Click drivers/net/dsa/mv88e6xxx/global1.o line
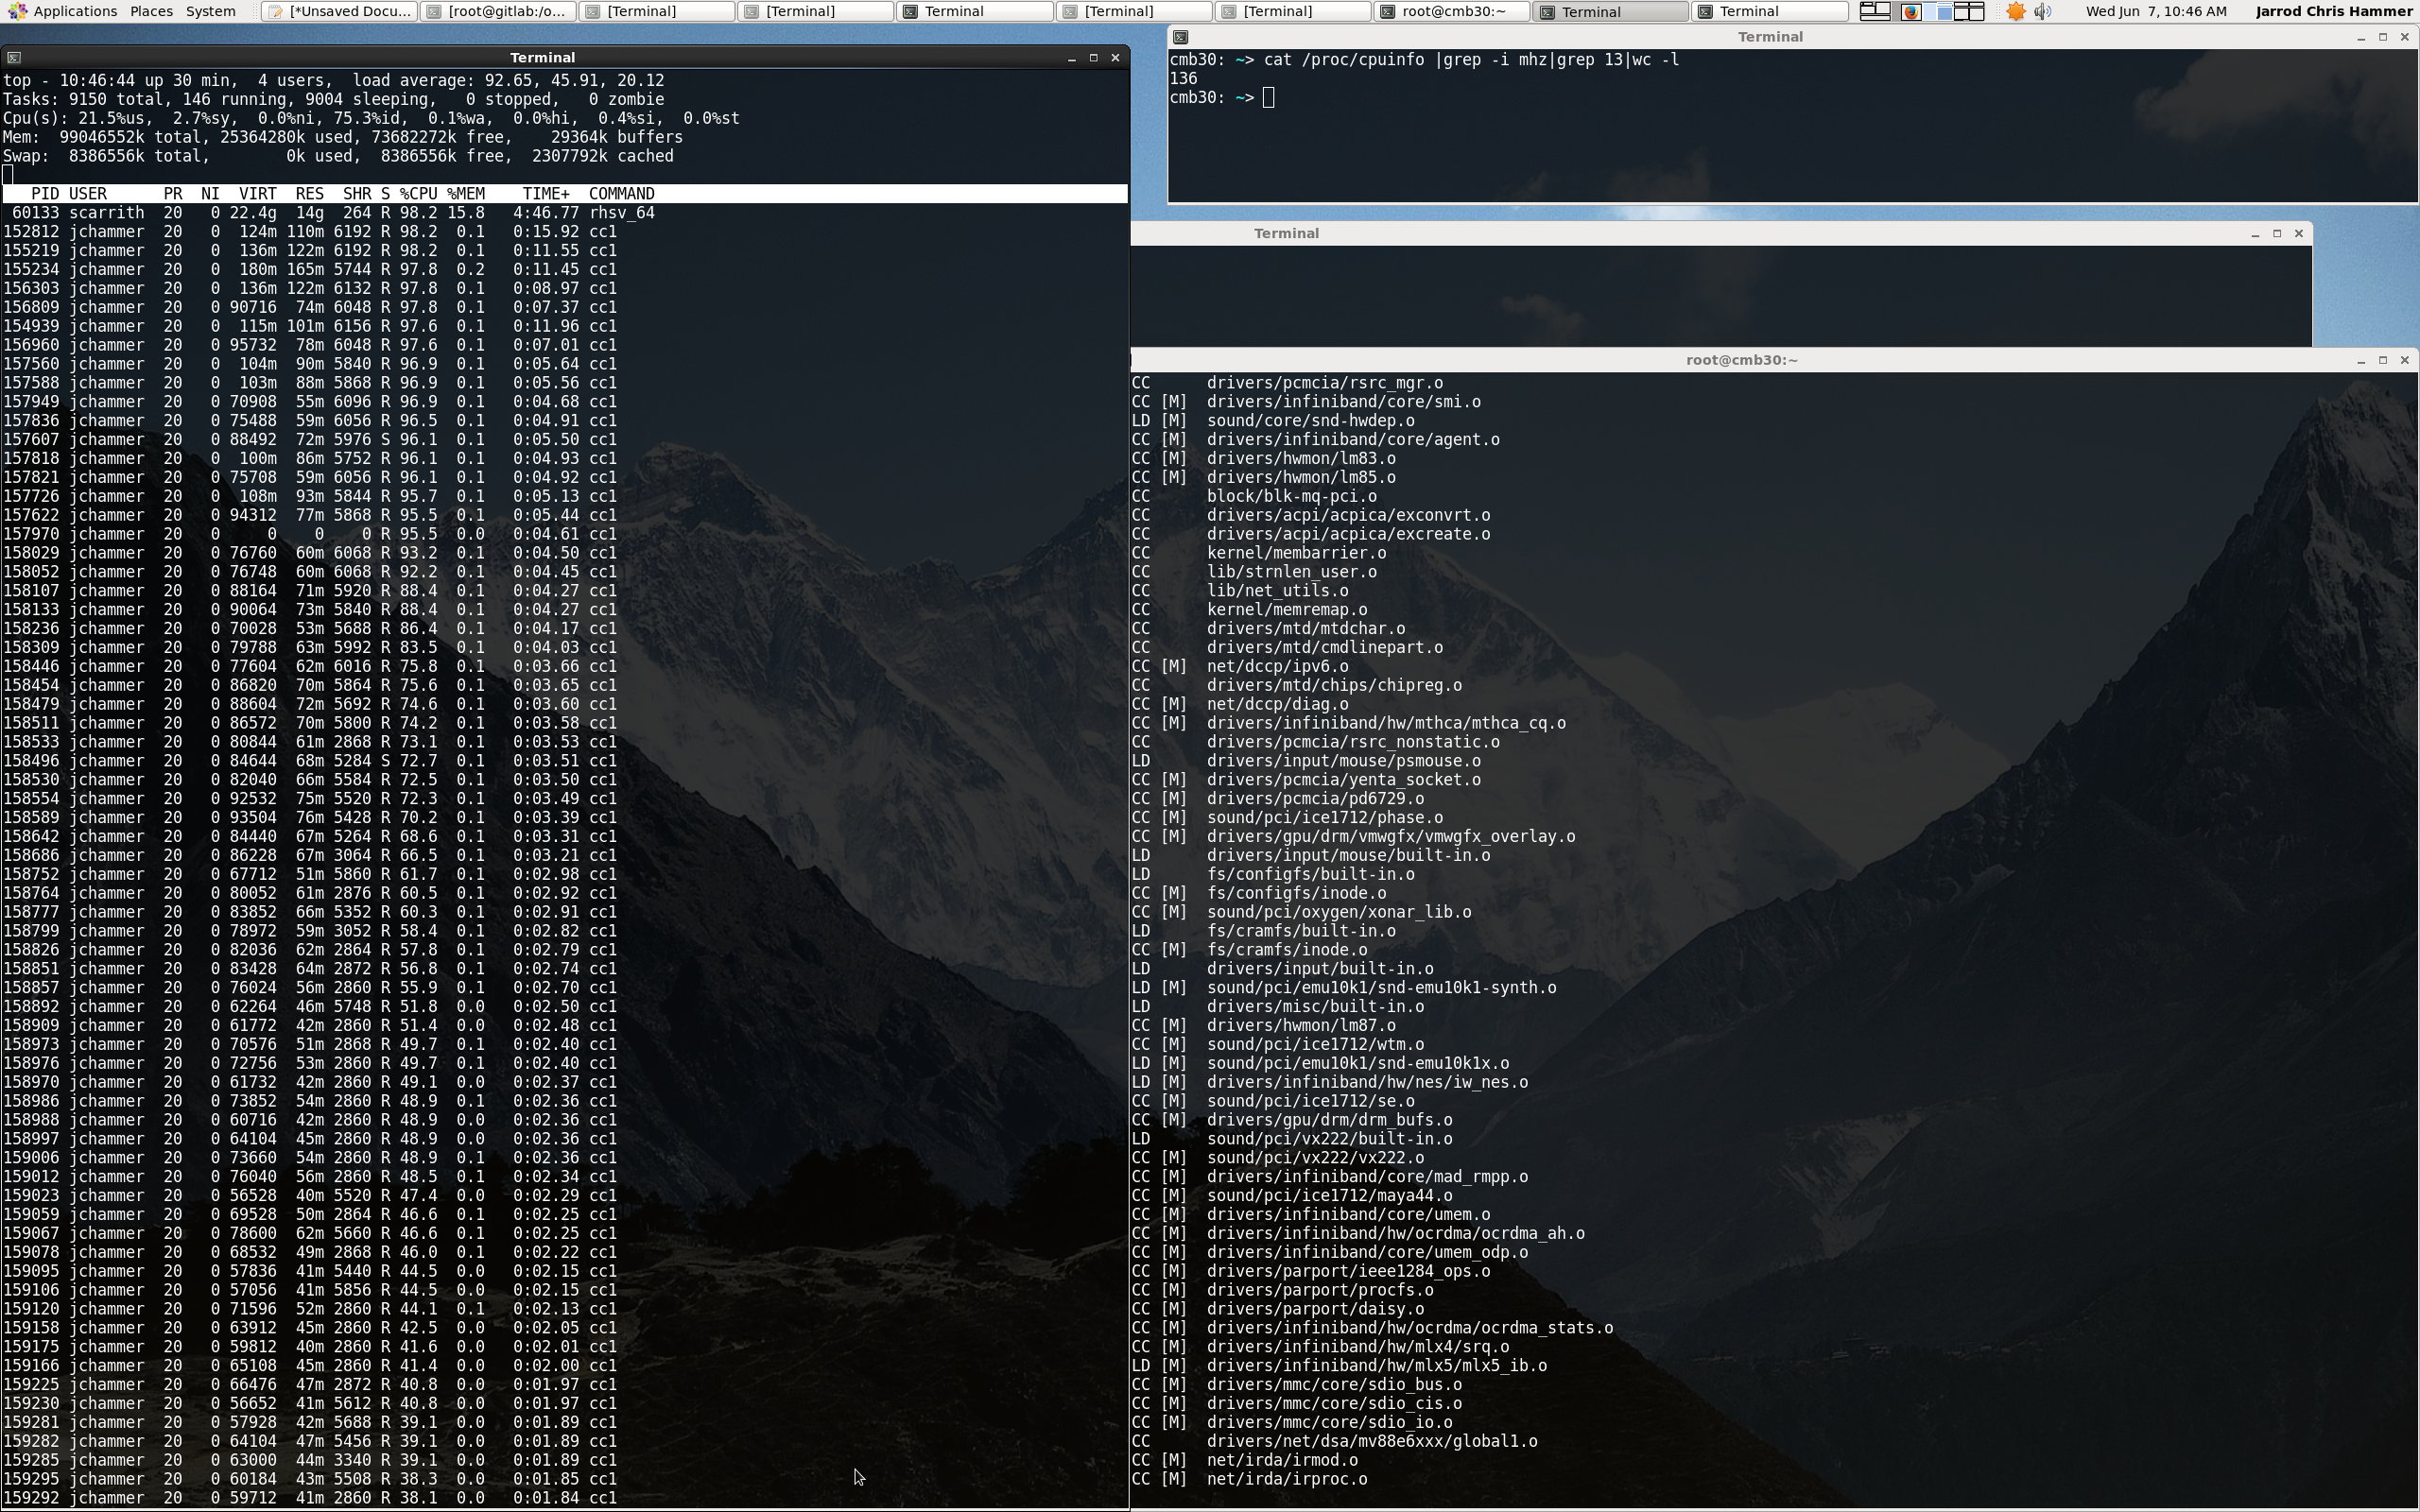 pos(1335,1441)
